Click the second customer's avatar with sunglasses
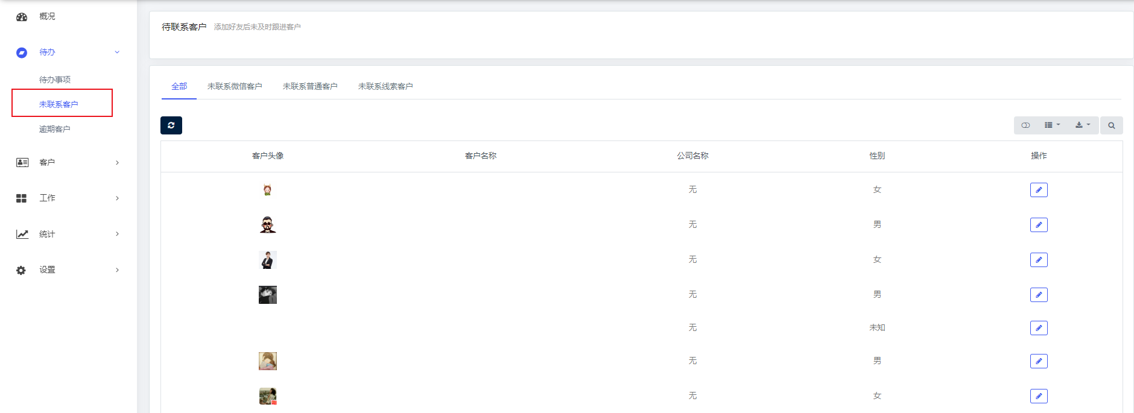 pos(268,225)
